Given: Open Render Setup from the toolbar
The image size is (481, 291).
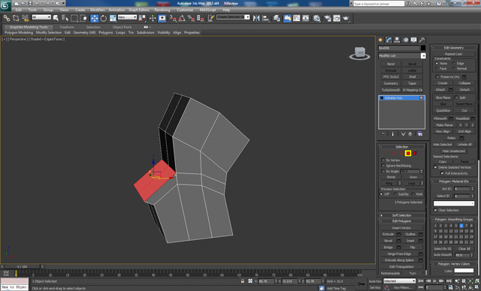Looking at the screenshot, I should [x=328, y=18].
